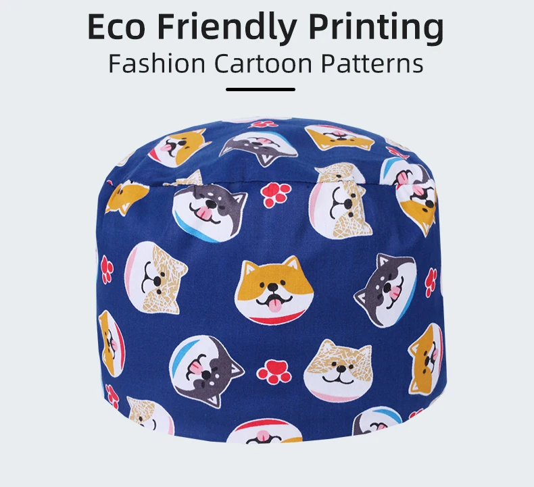This screenshot has height=487, width=534.
Task: Click the cream dog face above the pink collar
Action: point(341,201)
